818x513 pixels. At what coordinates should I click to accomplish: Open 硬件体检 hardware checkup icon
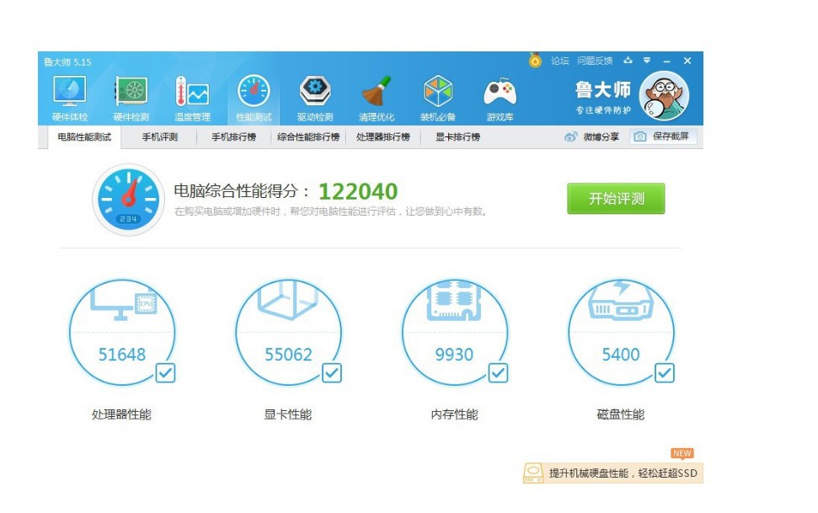point(69,98)
